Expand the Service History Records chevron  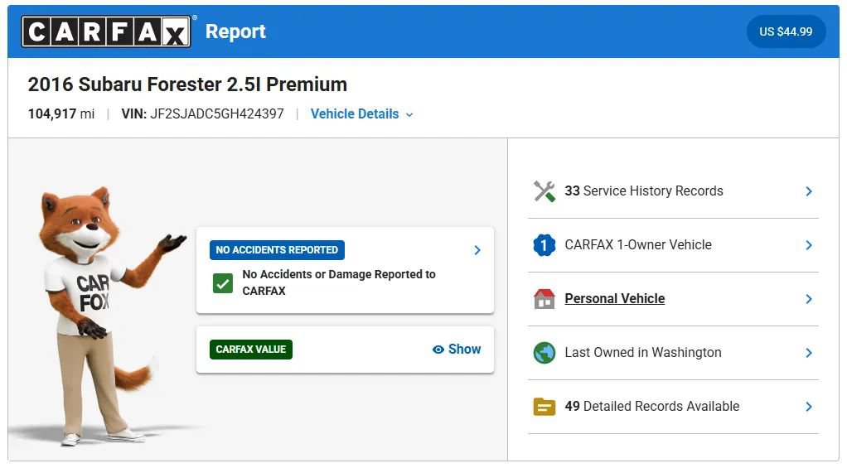809,191
